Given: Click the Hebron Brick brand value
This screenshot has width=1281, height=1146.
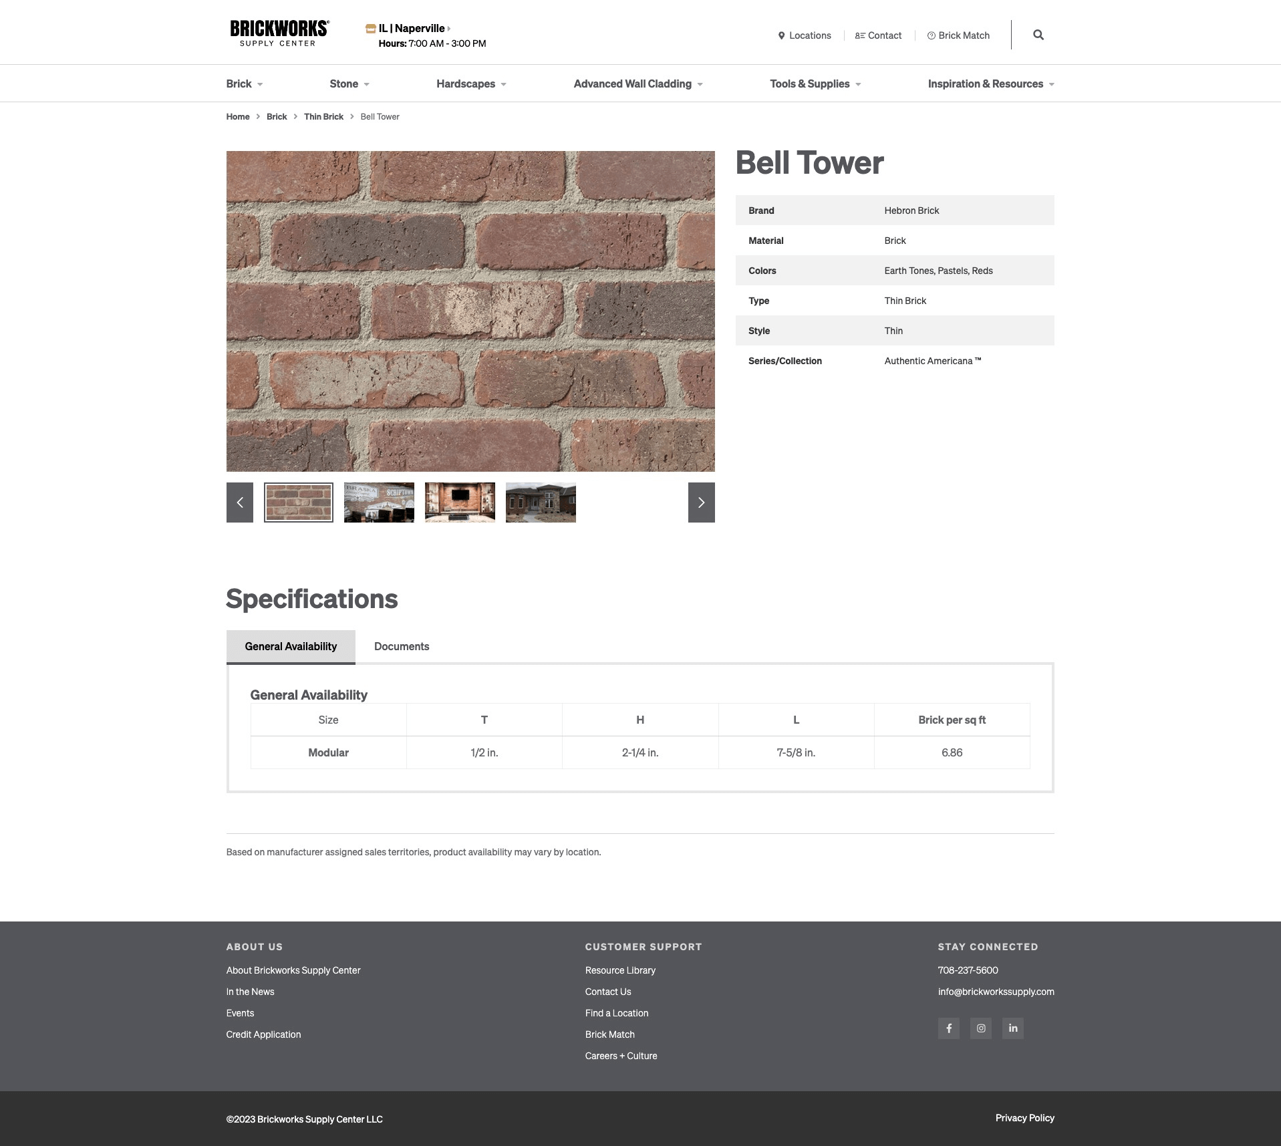Looking at the screenshot, I should tap(911, 210).
